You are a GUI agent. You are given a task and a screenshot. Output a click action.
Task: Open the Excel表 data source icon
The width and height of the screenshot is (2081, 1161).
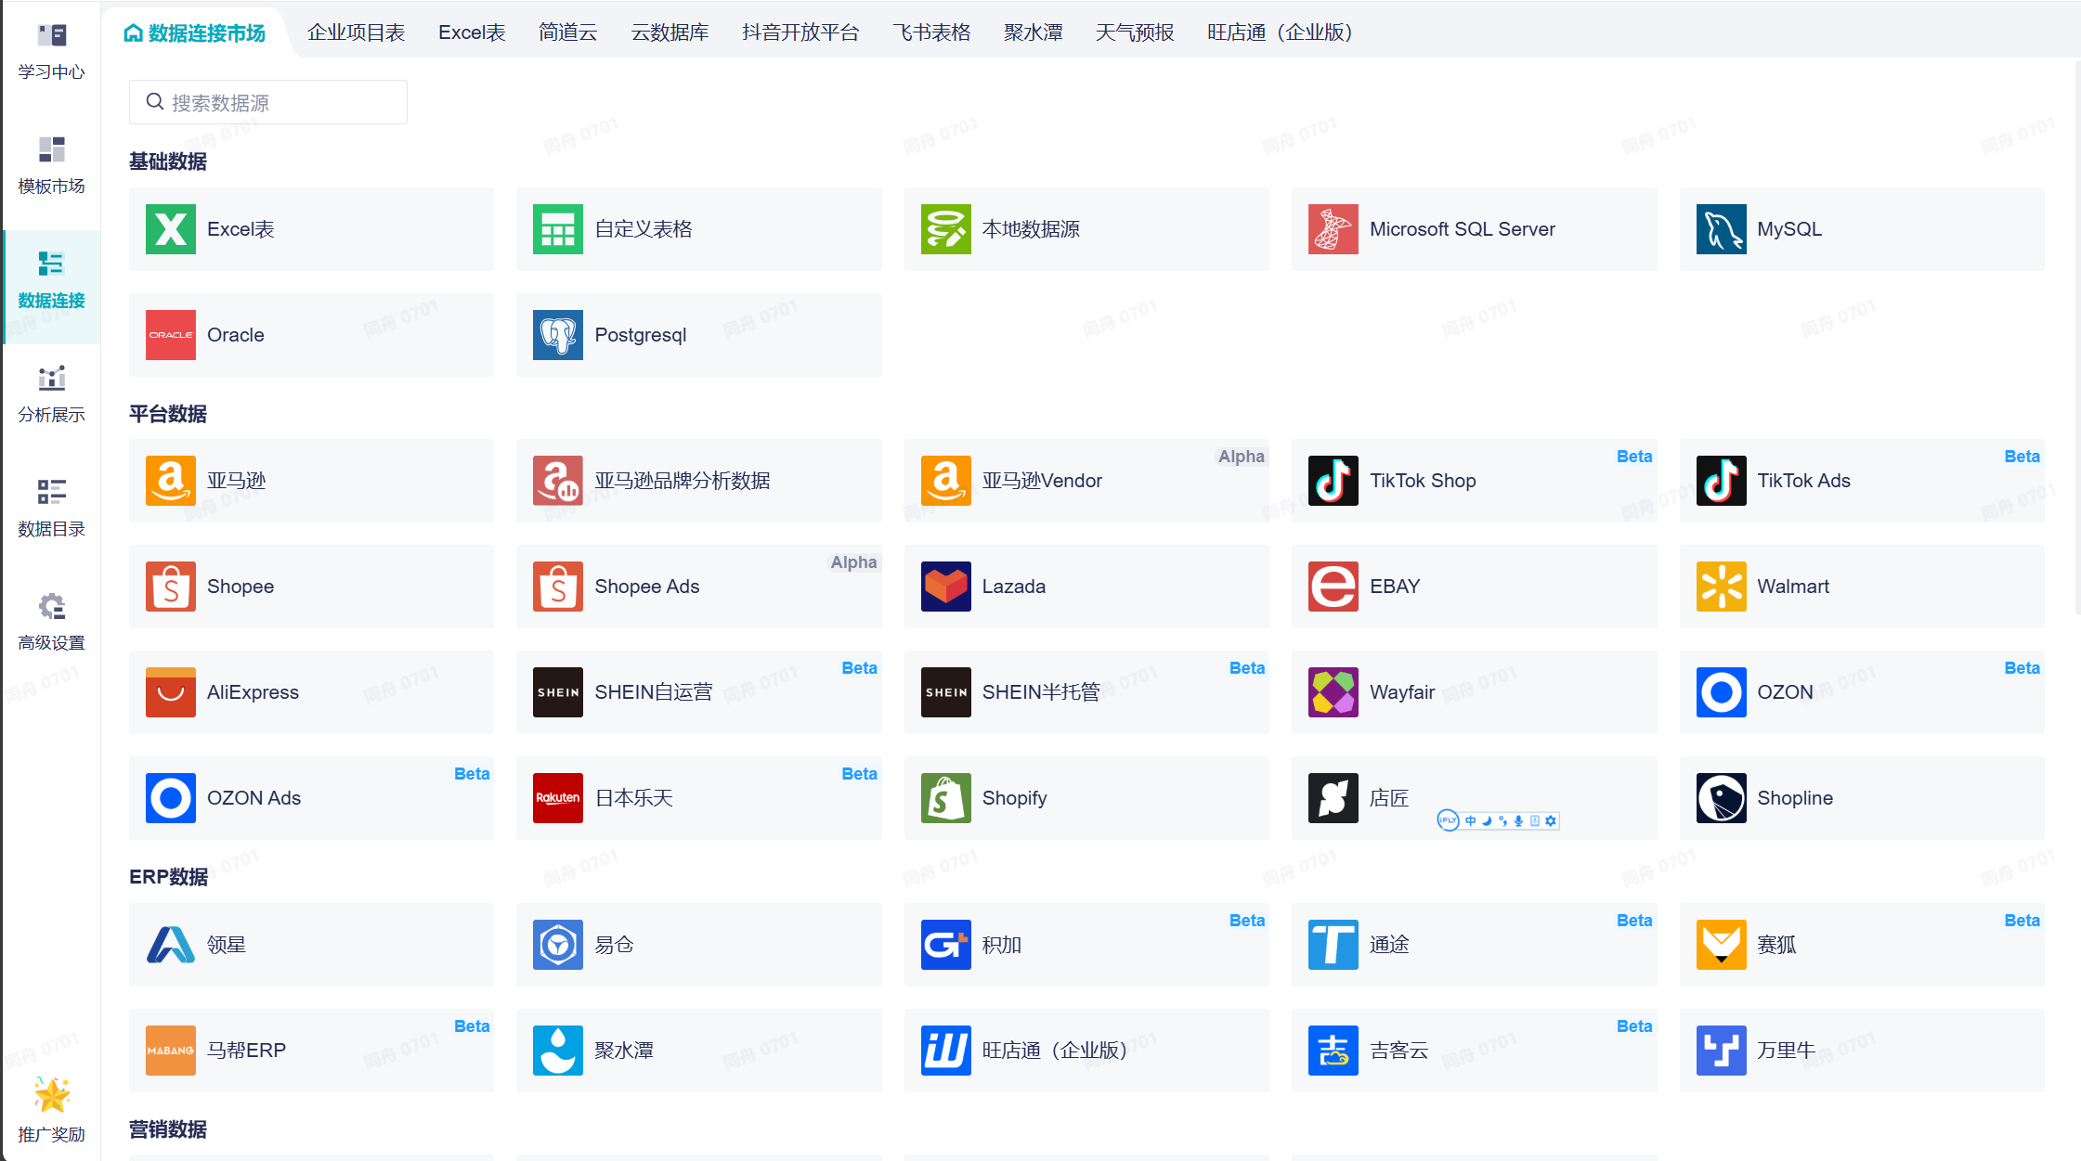171,229
